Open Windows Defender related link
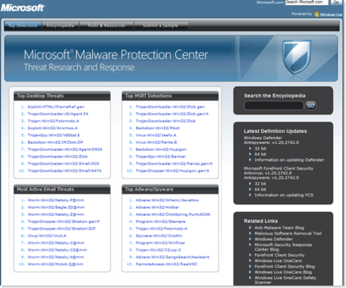Viewport: 346px width, 288px height. click(274, 239)
